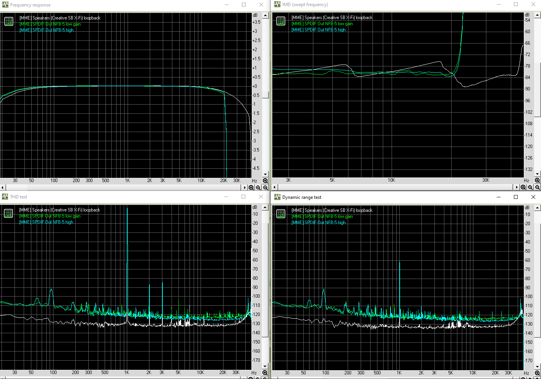541x379 pixels.
Task: Select white 'Speakers (Creative SB X-Fi) loopback' legend in Dynamic range
Action: pyautogui.click(x=332, y=210)
